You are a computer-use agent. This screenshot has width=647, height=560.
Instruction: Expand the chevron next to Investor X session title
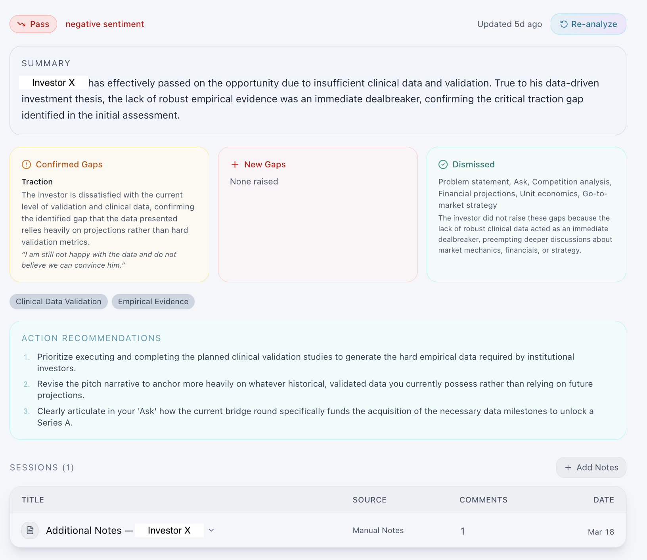pyautogui.click(x=211, y=530)
